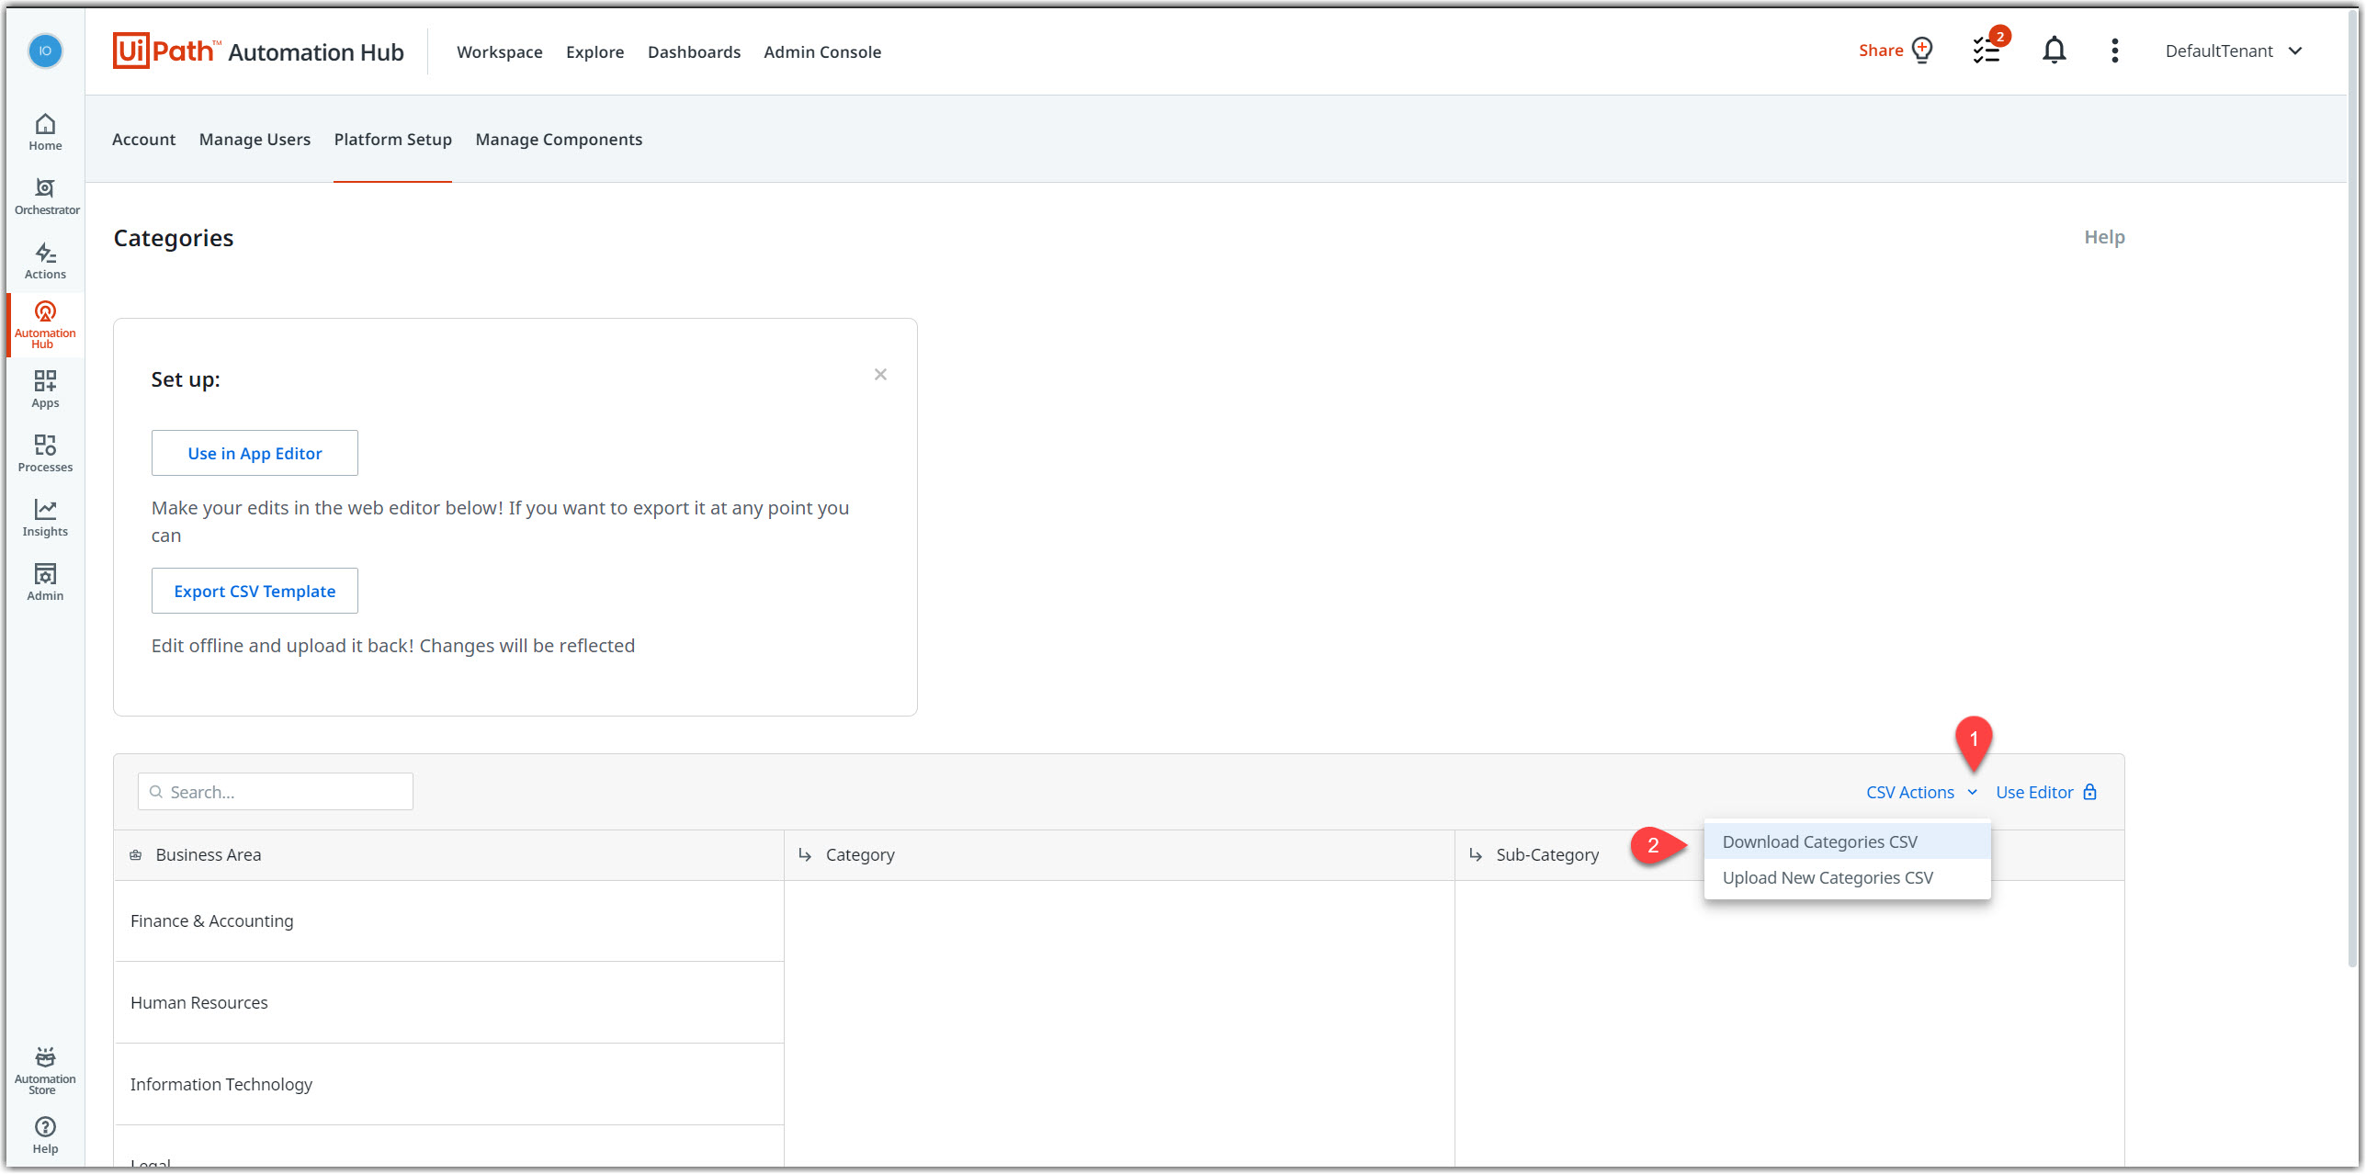2366x1174 pixels.
Task: Select the Information Technology row
Action: point(449,1084)
